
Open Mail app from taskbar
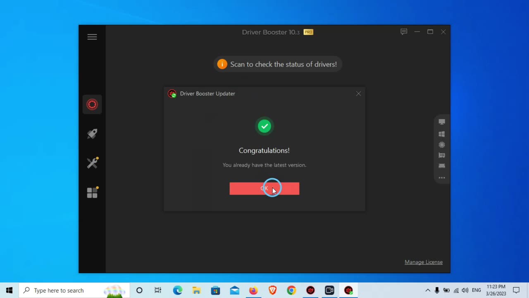[235, 290]
